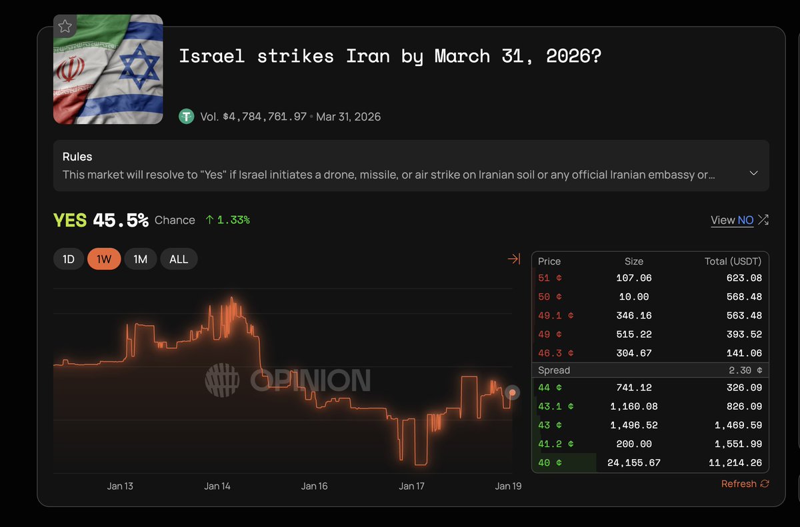Select the ALL chart range tab

tap(179, 259)
